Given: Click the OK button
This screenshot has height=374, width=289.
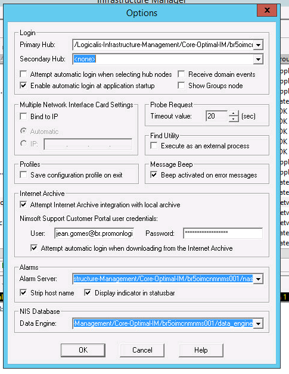Looking at the screenshot, I should 83,350.
